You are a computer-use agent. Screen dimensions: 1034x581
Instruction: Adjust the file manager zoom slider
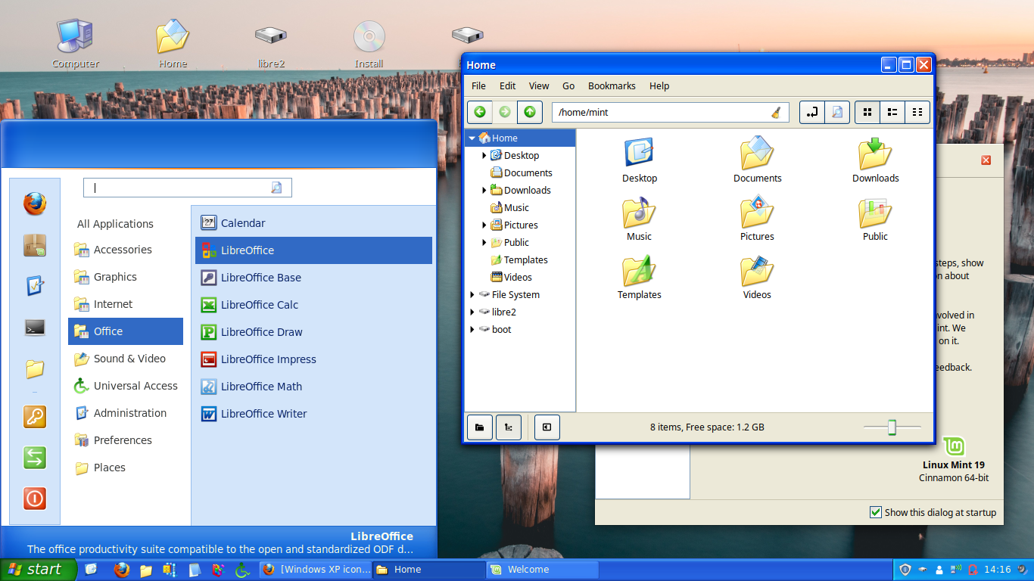point(892,427)
